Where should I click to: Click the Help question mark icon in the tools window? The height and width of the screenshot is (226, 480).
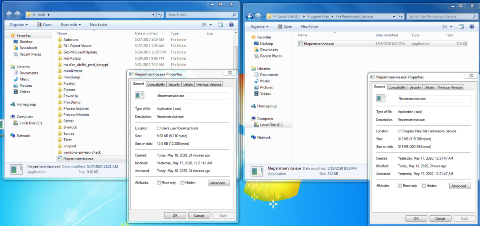click(231, 25)
